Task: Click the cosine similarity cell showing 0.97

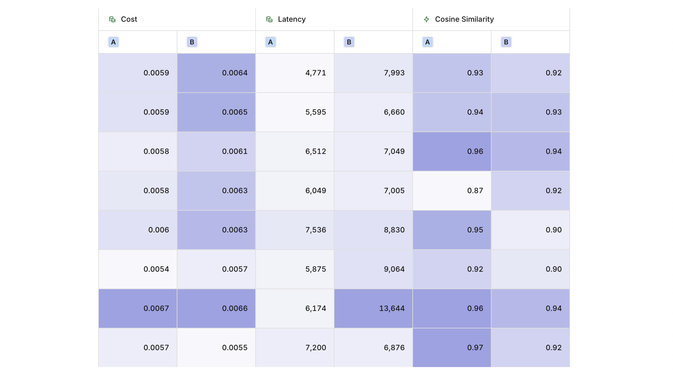Action: point(452,348)
